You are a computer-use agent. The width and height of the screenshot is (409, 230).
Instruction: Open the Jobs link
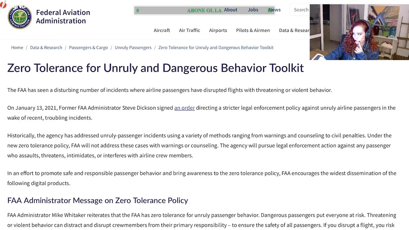coord(253,10)
